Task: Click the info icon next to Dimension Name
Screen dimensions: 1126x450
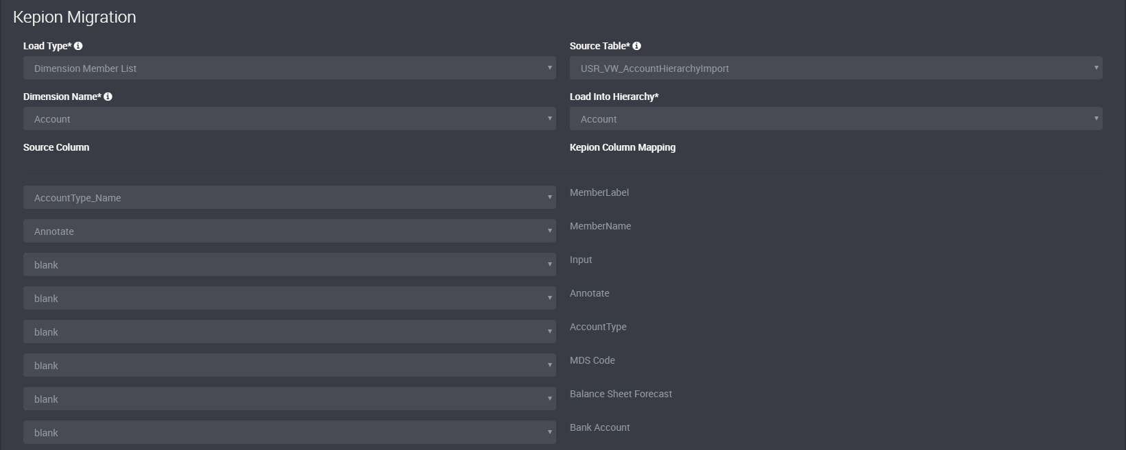Action: click(x=108, y=97)
